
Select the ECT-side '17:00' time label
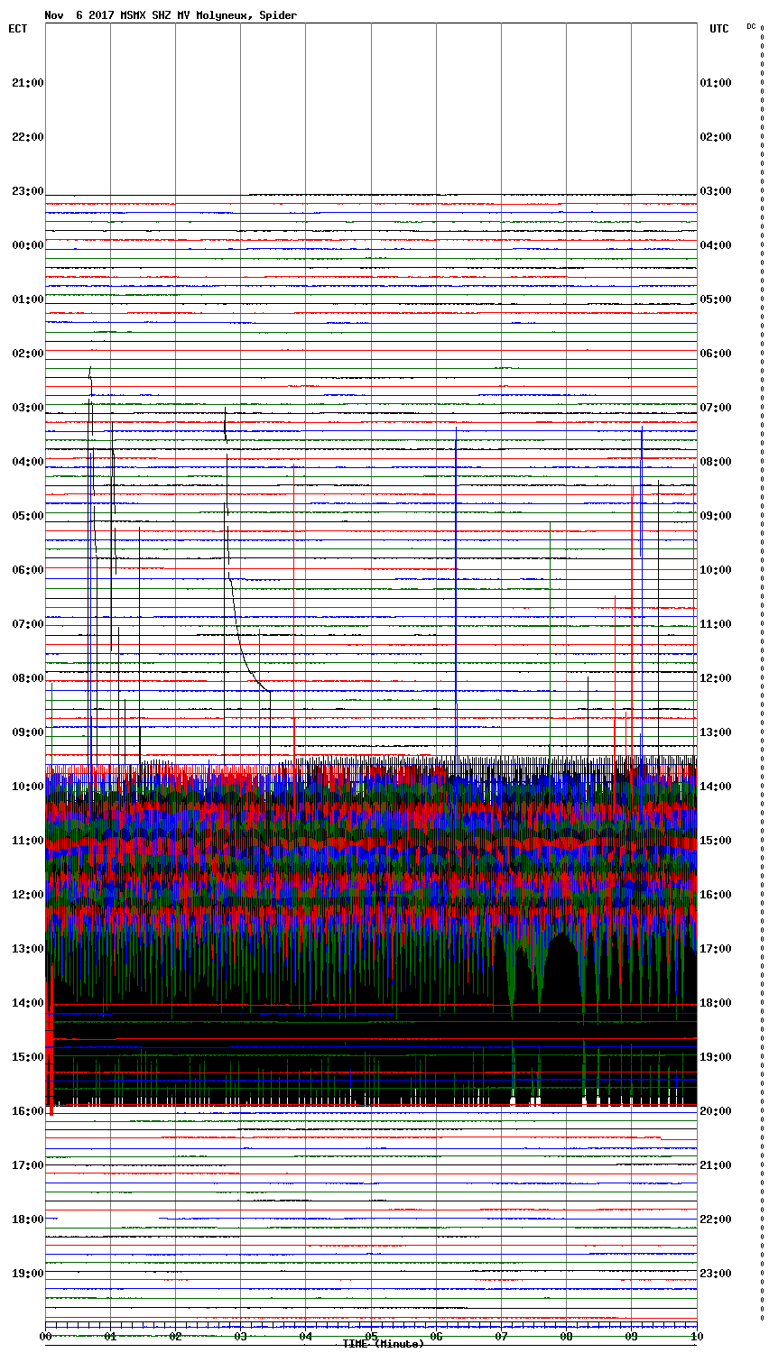click(28, 1165)
